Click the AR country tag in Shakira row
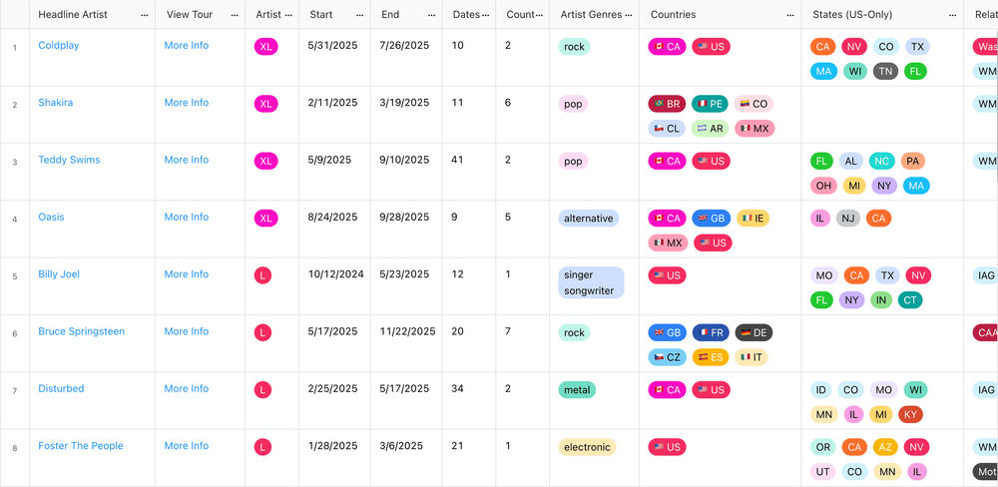The height and width of the screenshot is (487, 998). point(710,128)
